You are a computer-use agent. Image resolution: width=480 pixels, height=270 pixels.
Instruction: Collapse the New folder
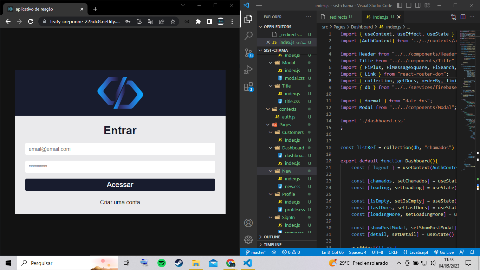[x=286, y=171]
